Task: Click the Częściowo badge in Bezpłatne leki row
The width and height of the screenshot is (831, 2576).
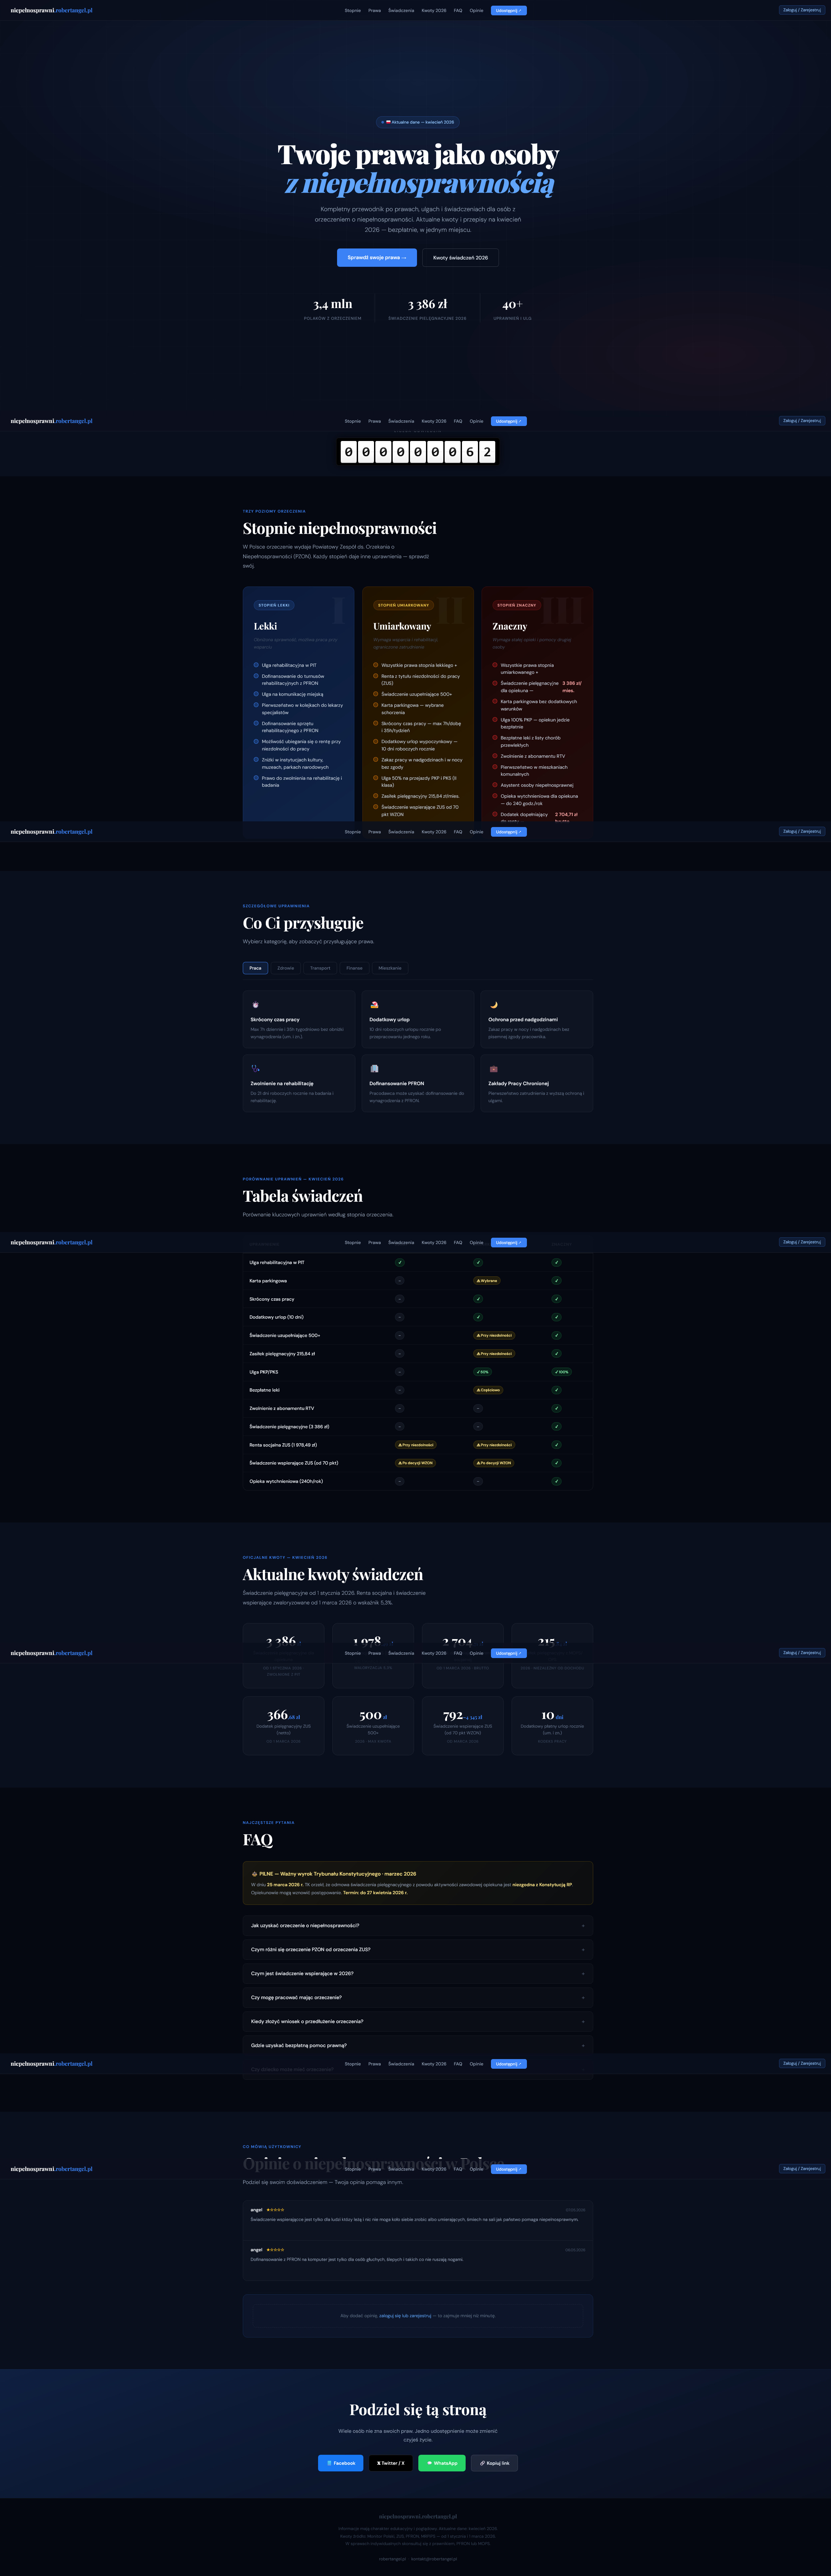Action: (x=488, y=1390)
